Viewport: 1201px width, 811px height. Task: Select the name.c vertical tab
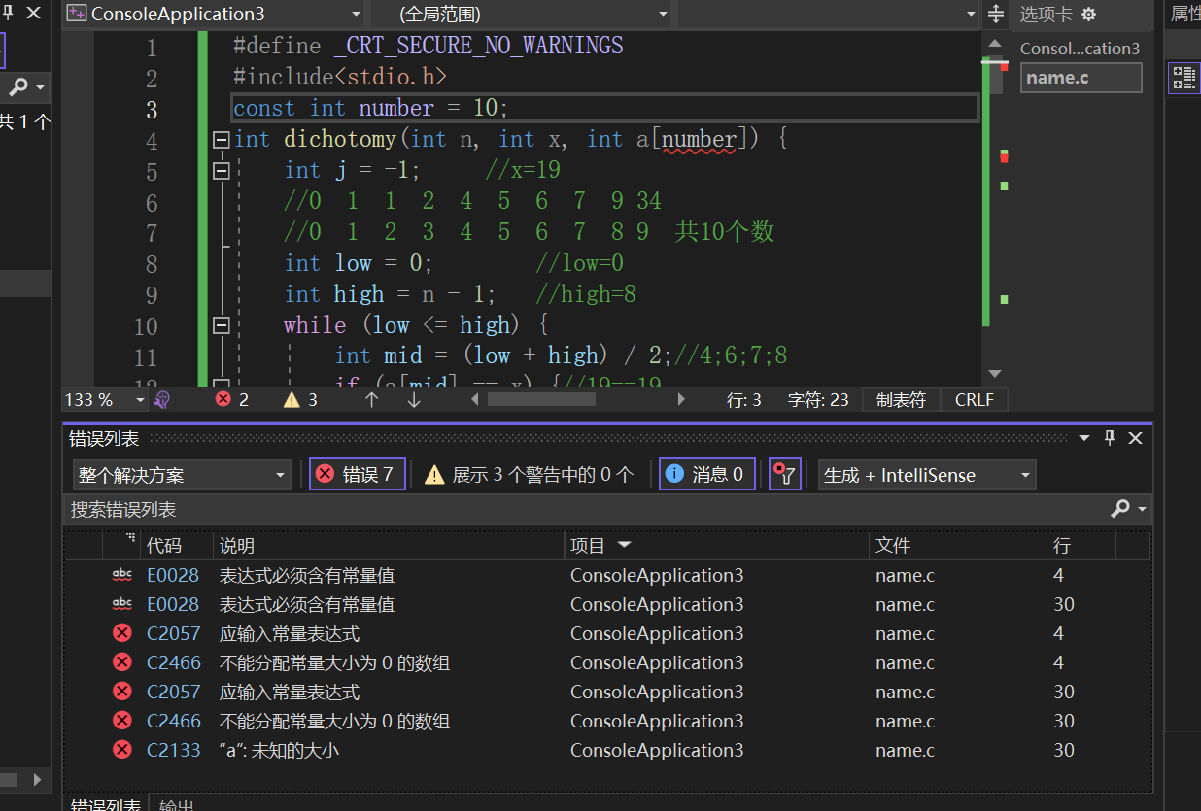1081,78
